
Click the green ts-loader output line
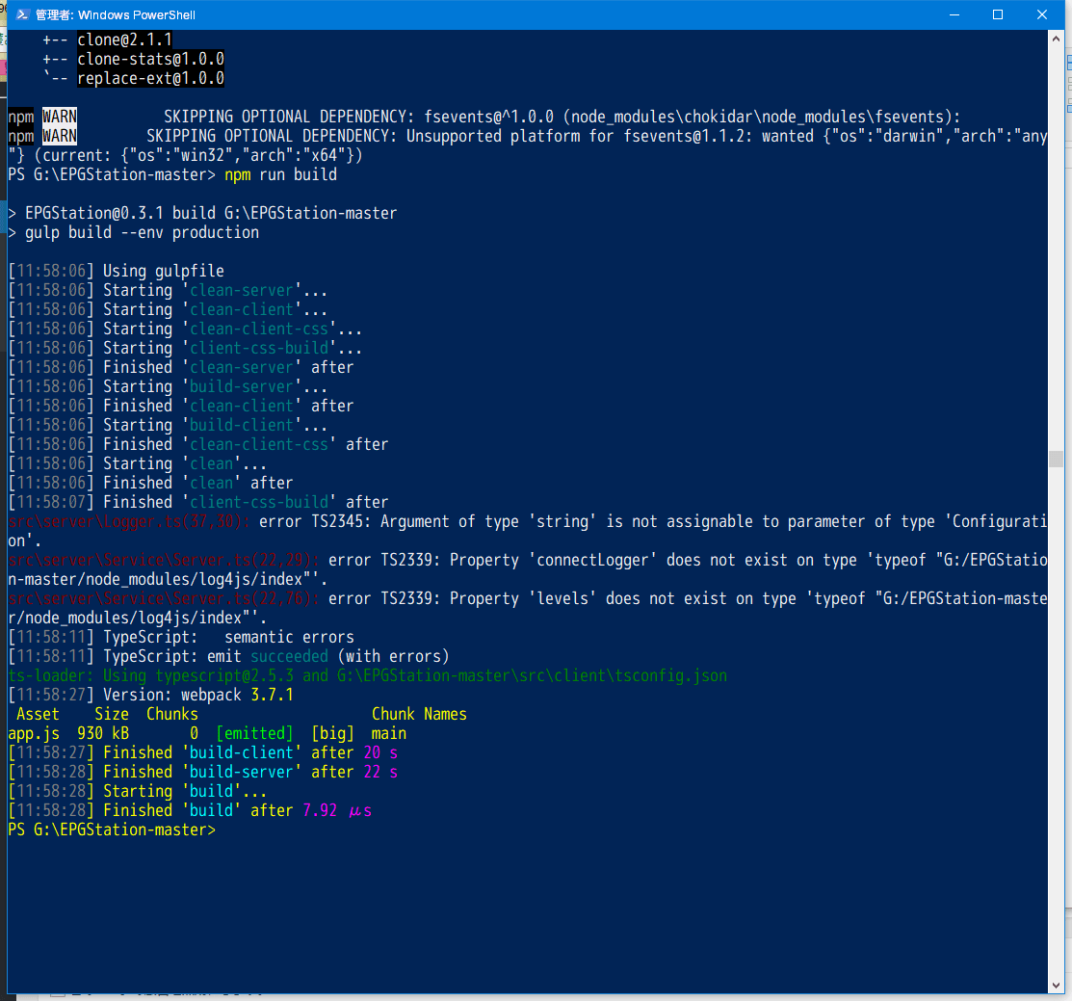coord(366,675)
